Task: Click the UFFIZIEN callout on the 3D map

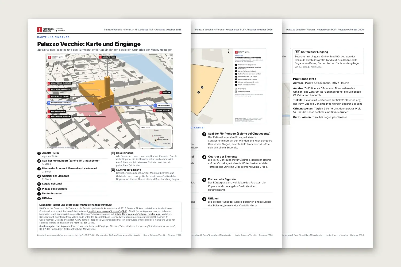Action: tap(165, 93)
